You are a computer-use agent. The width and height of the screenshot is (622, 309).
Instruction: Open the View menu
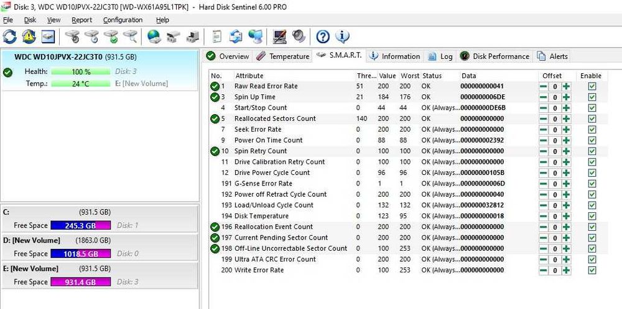(53, 20)
